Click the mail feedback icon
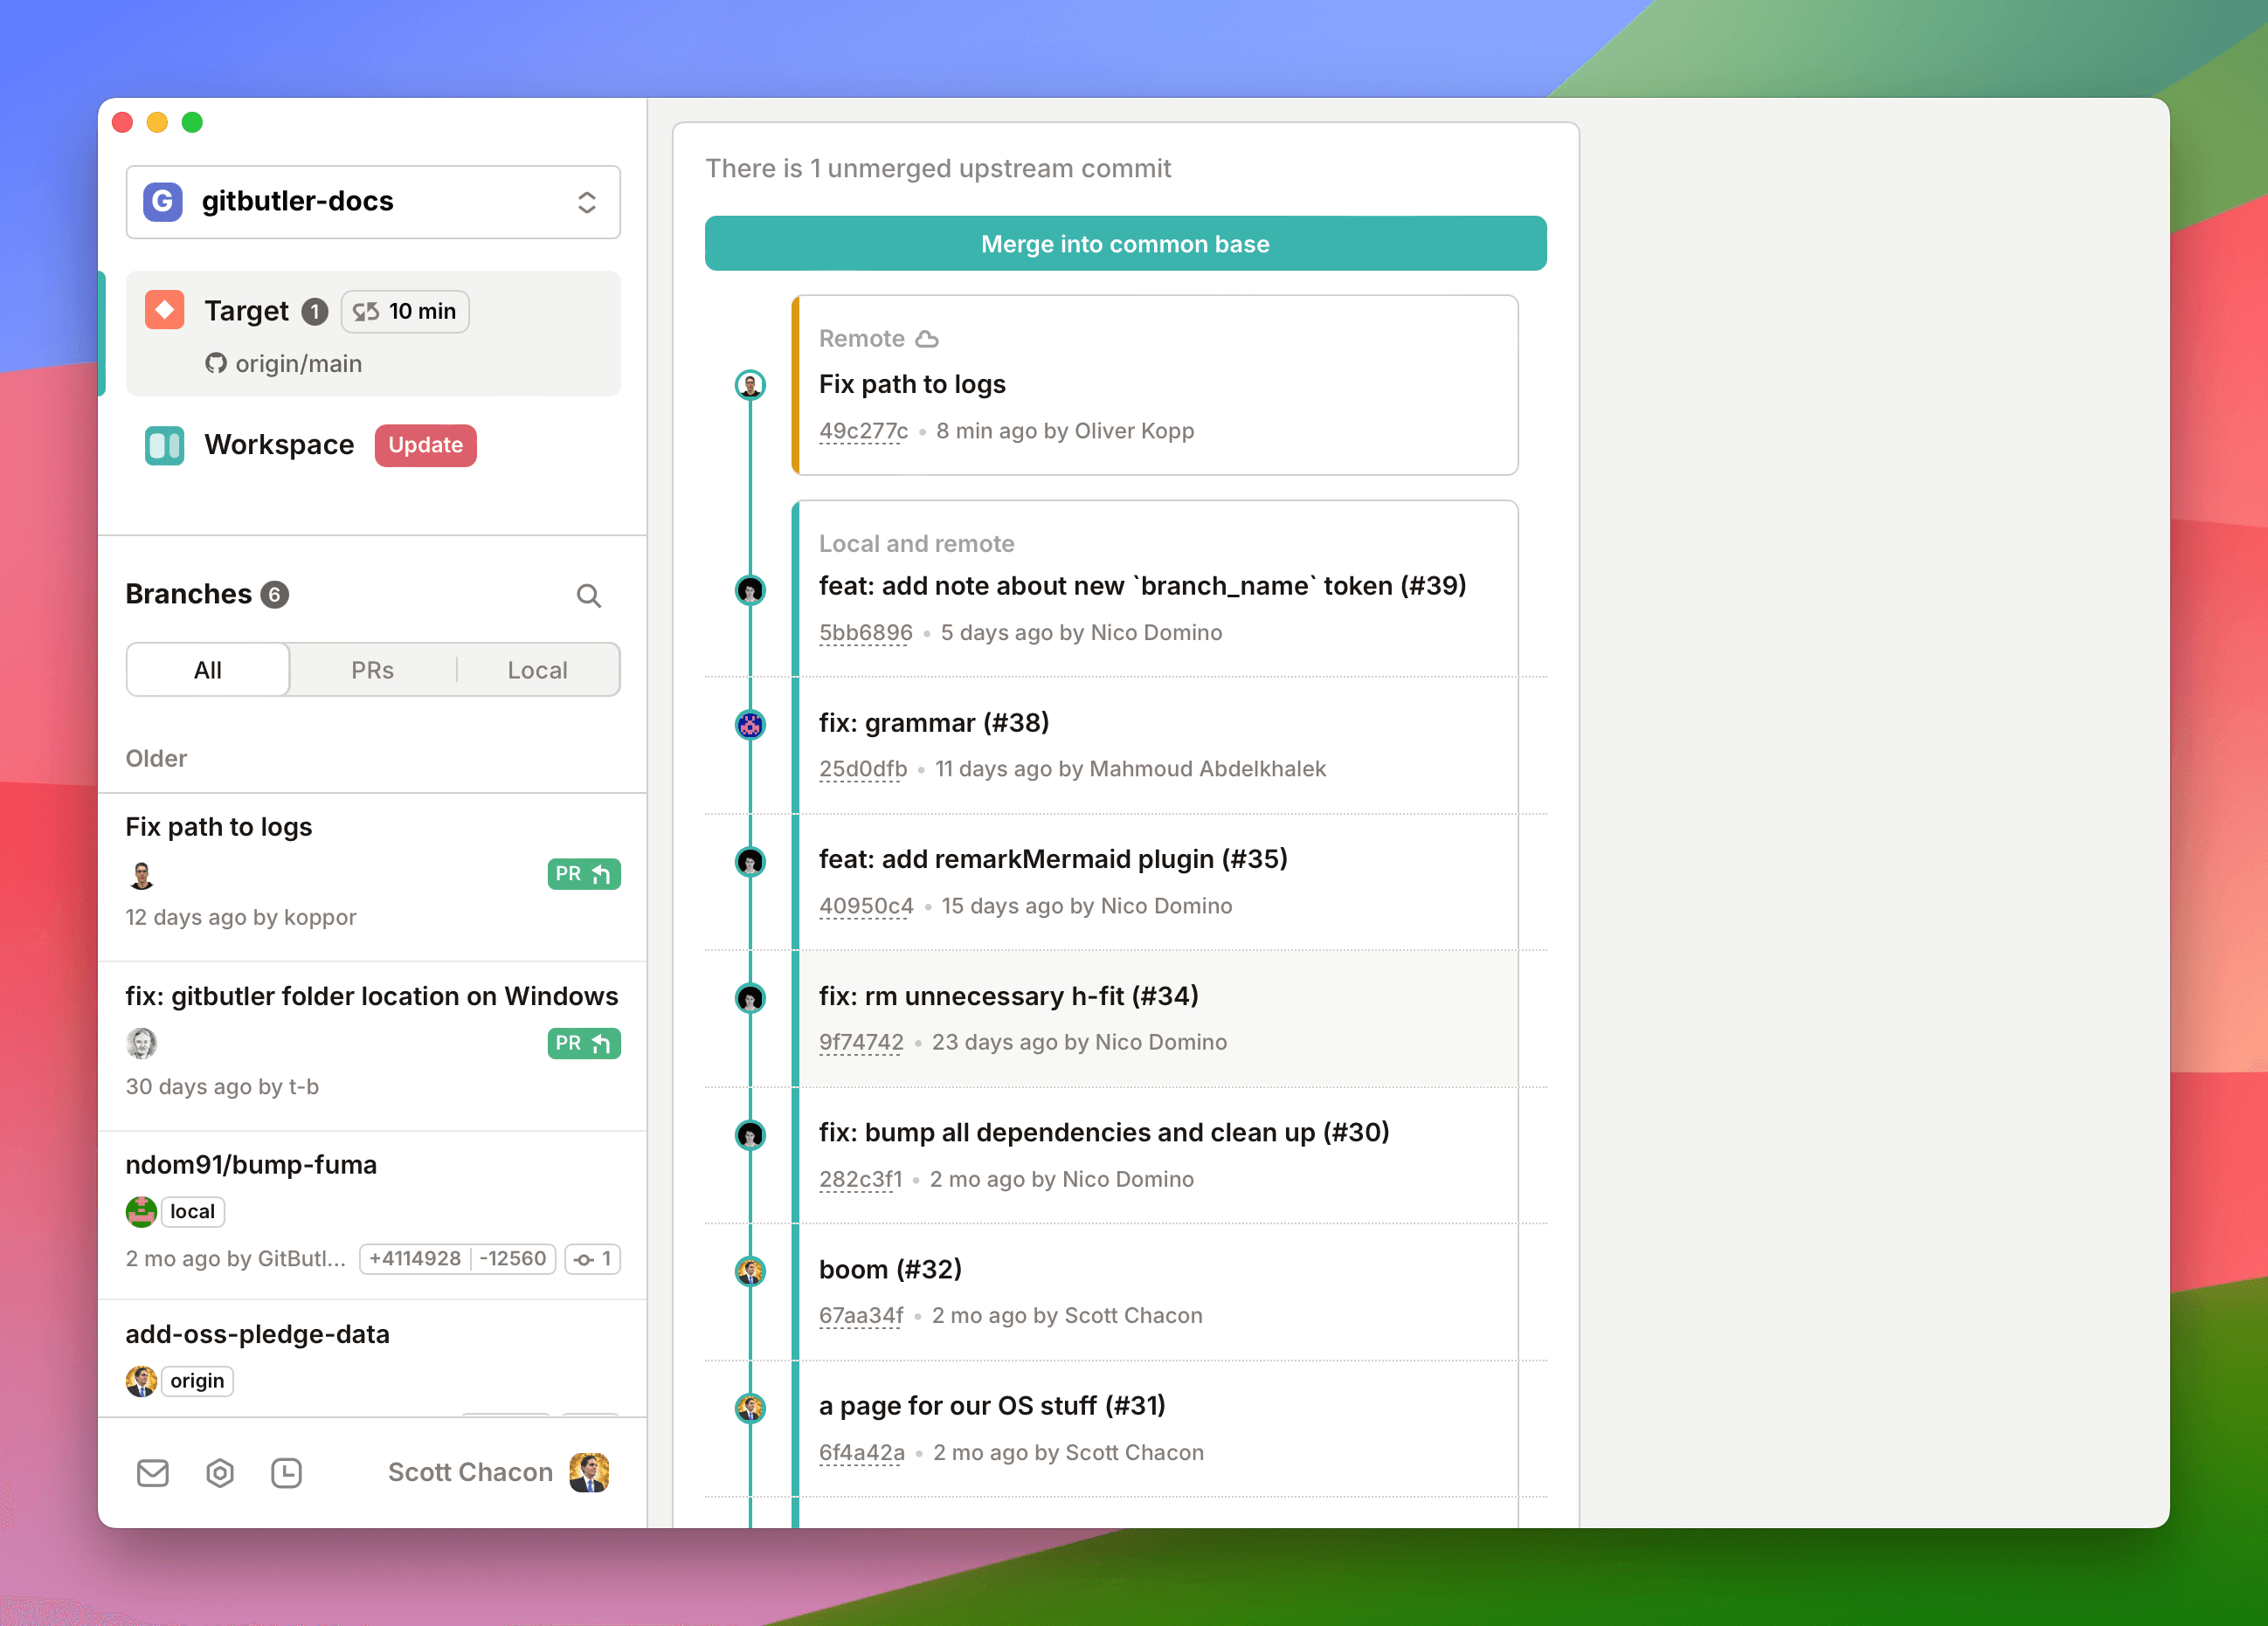This screenshot has height=1626, width=2268. 153,1472
